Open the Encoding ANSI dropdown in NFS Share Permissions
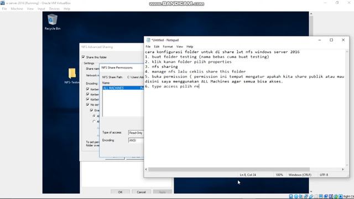Viewport: 354px width, 199px height. [136, 140]
